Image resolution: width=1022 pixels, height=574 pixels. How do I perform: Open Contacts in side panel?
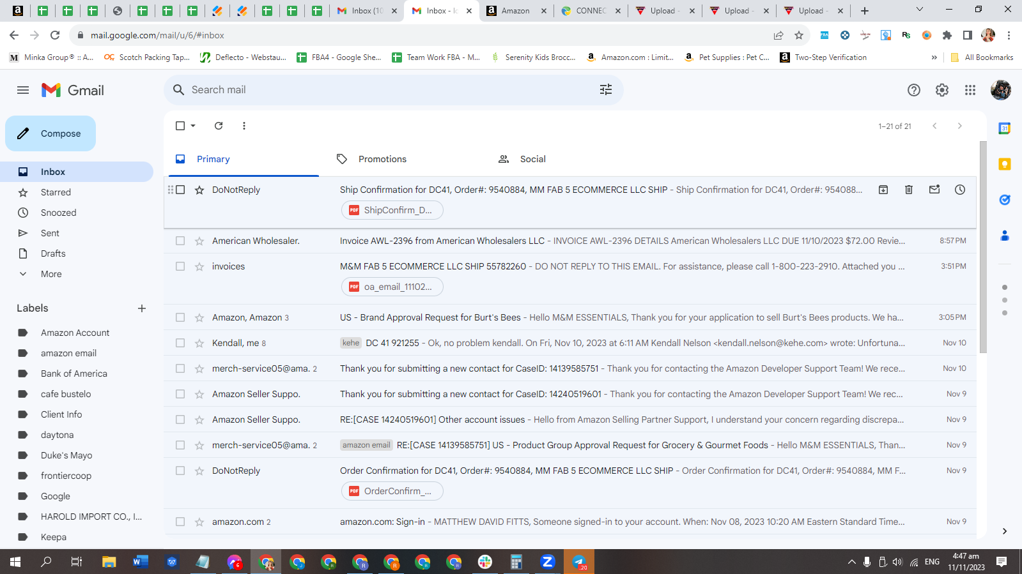[x=1005, y=236]
